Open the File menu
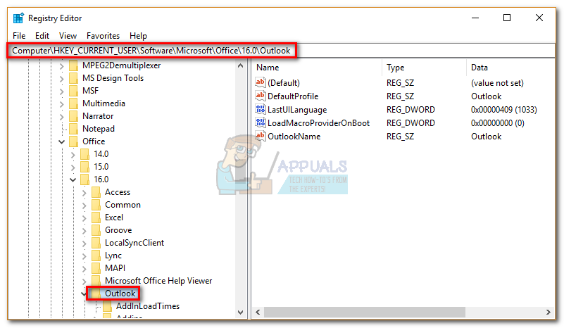Viewport: 564px width, 328px height. coord(19,36)
